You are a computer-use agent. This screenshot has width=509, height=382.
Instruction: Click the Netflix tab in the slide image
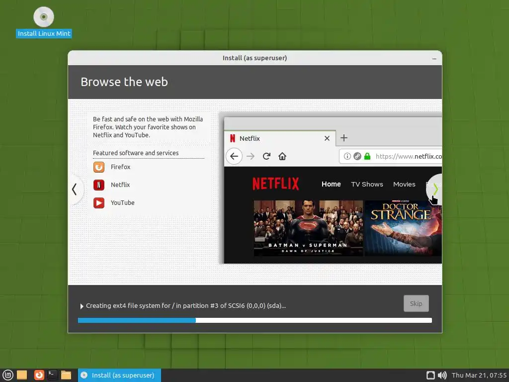point(279,138)
